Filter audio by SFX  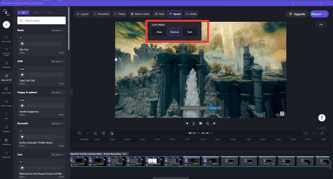coord(49,13)
